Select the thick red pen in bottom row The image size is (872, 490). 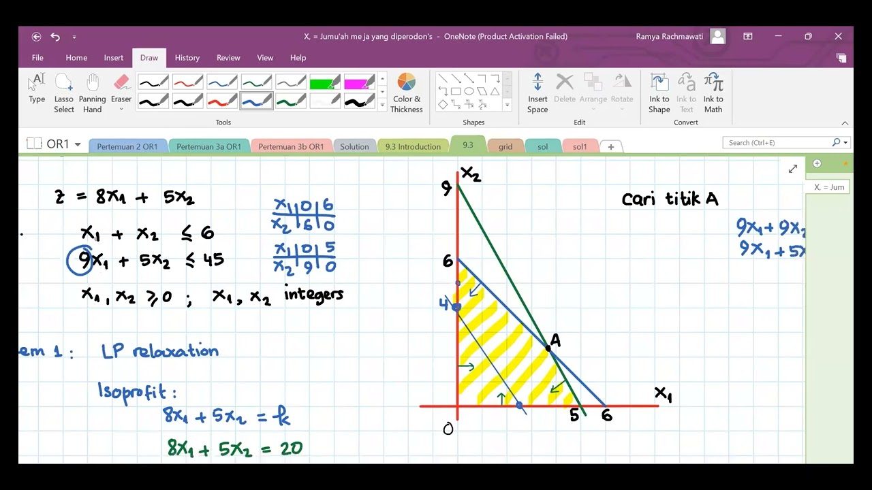(x=222, y=101)
